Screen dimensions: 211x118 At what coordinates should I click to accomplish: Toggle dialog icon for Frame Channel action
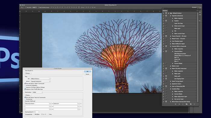coord(166,36)
